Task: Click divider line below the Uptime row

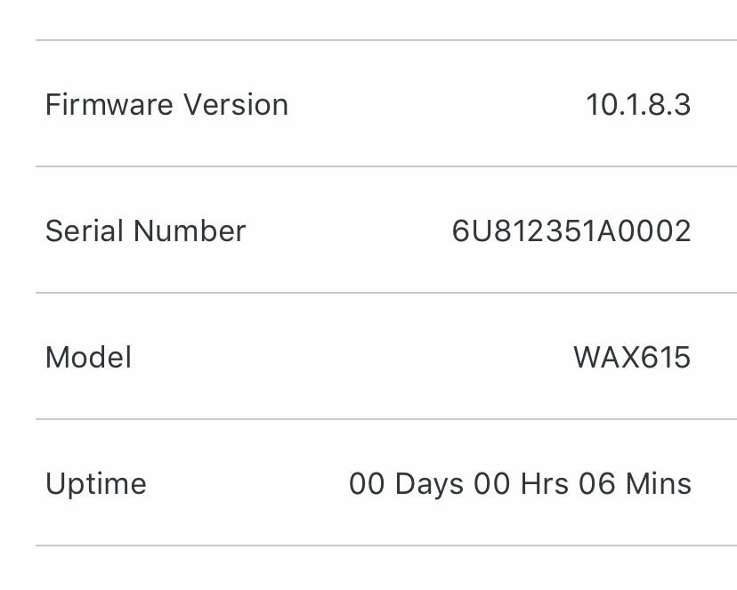Action: [x=386, y=546]
